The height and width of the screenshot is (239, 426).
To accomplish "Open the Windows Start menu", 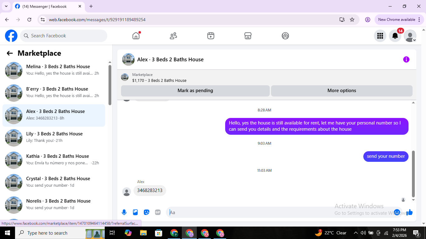I will tap(7, 233).
